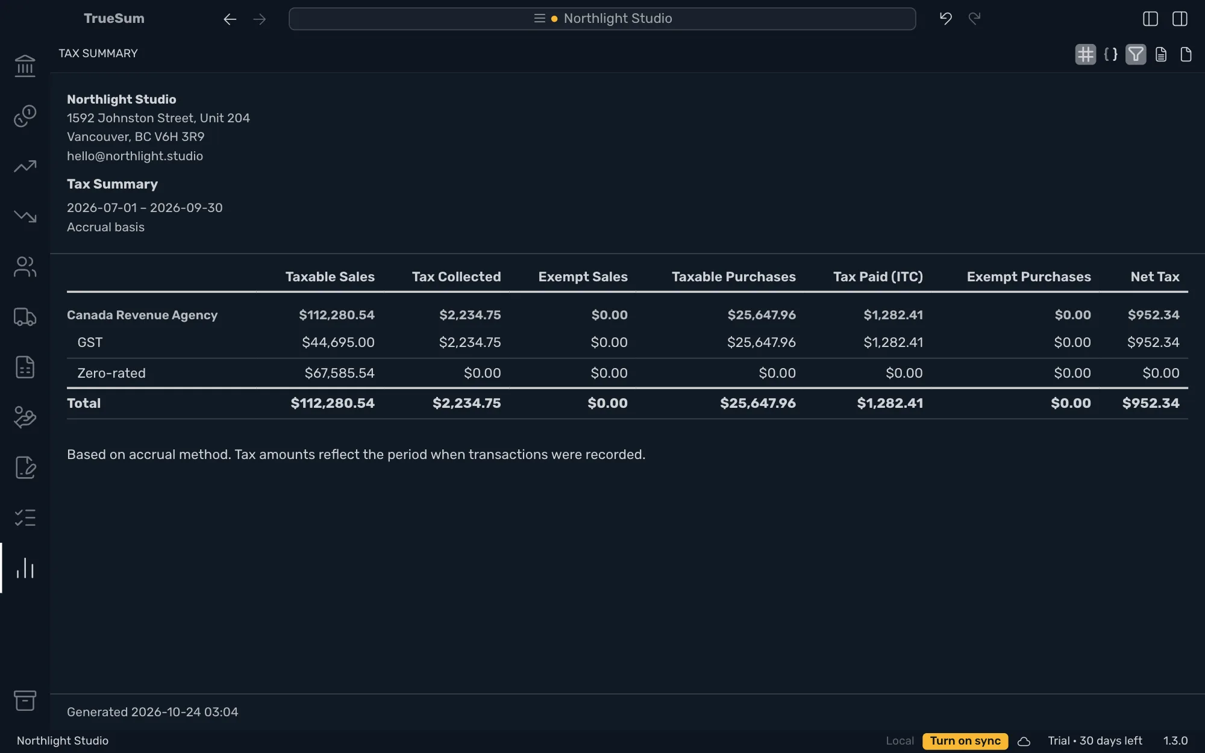The width and height of the screenshot is (1205, 753).
Task: Toggle the left sidebar panel
Action: (1150, 19)
